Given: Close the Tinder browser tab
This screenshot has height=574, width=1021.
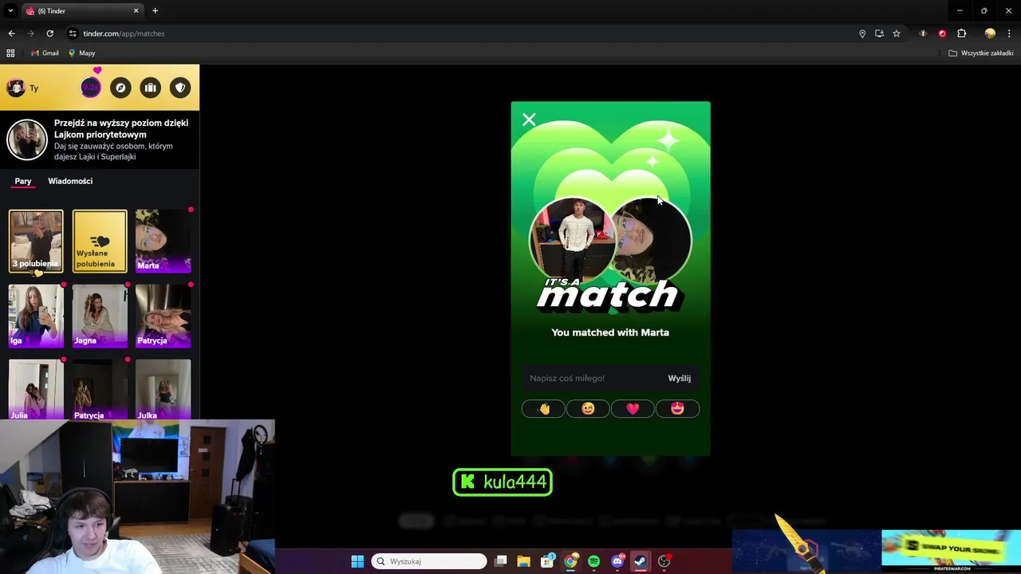Looking at the screenshot, I should pos(136,11).
